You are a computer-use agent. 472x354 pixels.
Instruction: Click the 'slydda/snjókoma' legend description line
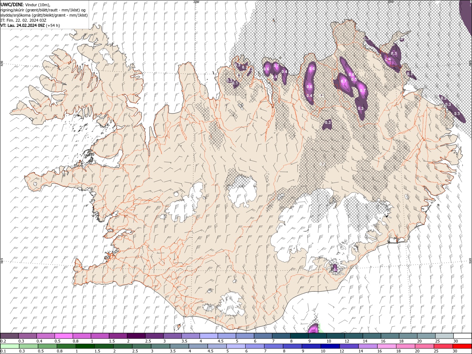click(44, 15)
